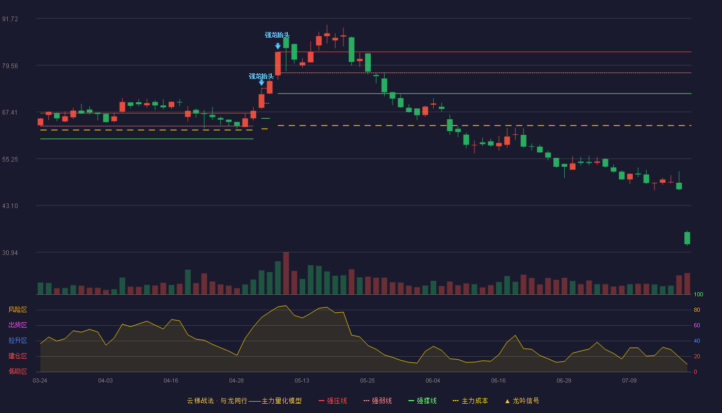
Task: Click the magenta 60 indicator scale value
Action: click(697, 326)
